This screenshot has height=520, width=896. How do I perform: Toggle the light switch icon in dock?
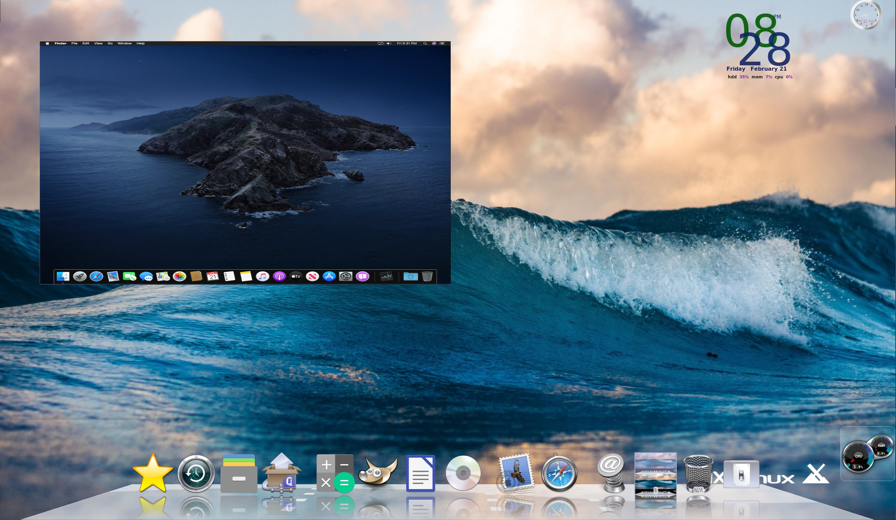741,475
